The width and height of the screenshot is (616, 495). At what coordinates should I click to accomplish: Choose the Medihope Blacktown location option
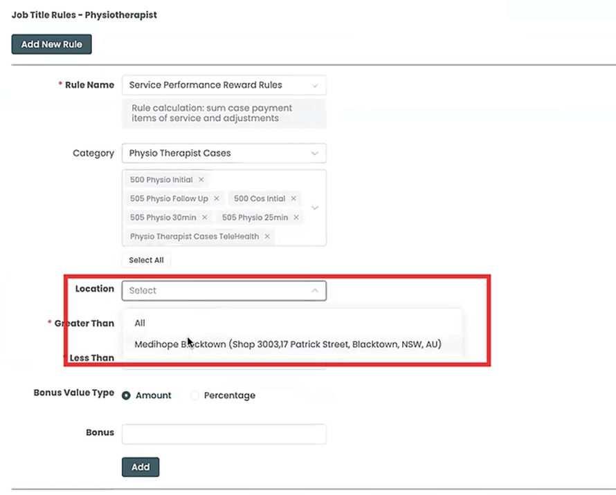click(288, 344)
